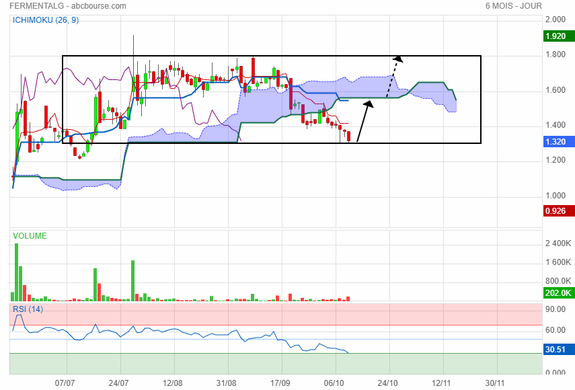Click the blue 30.51 RSI value badge
Screen dimensions: 575x390
559,349
